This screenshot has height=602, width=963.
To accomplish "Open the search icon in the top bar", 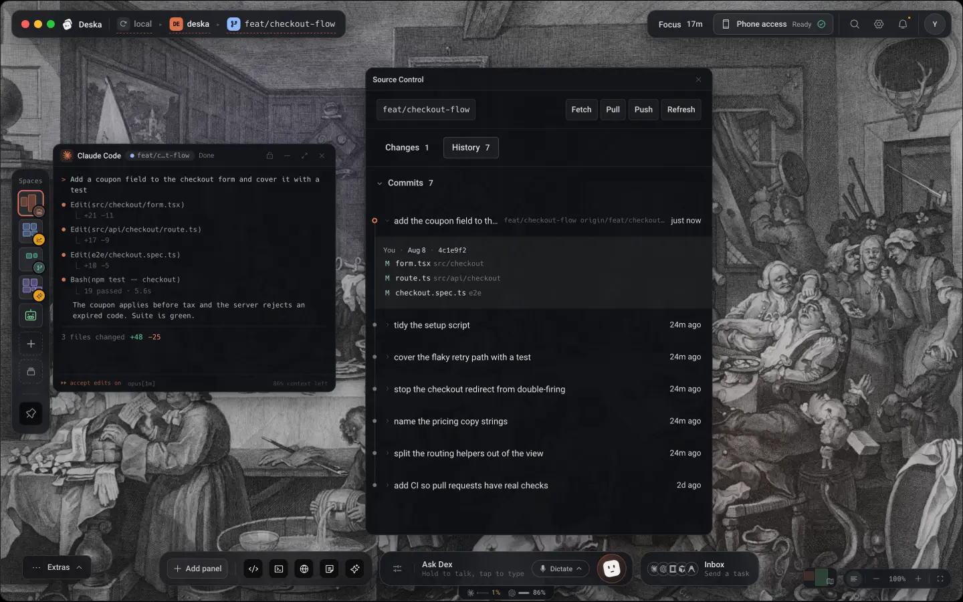I will click(x=855, y=24).
